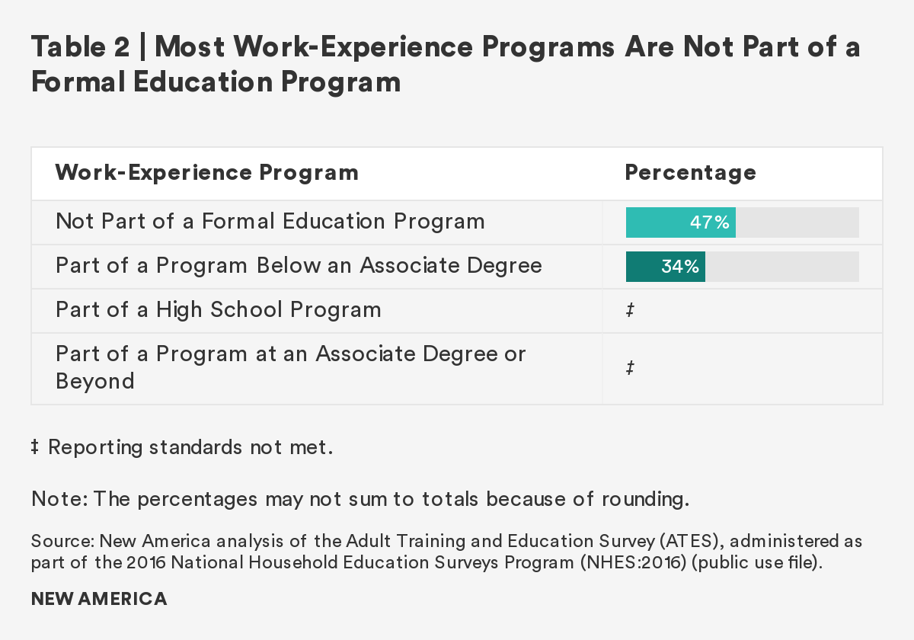
Task: Click the ‡ symbol in the High School Program row
Action: tap(631, 311)
